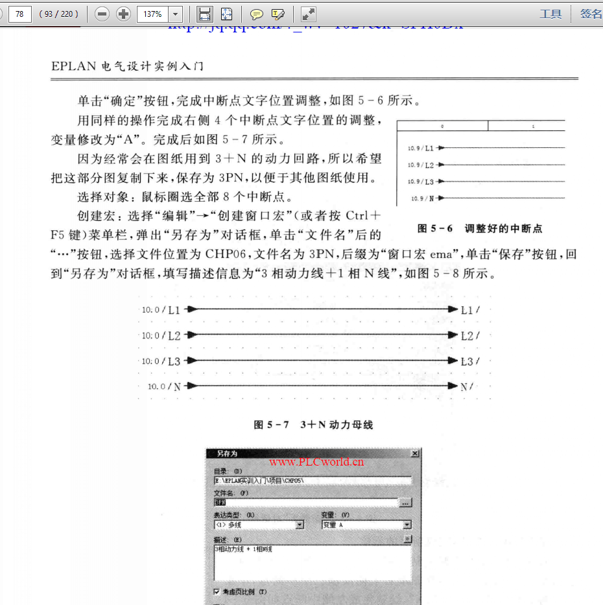Click the label 10.0/L1 in figure 5-7
Viewport: 603px width, 605px height.
click(161, 310)
